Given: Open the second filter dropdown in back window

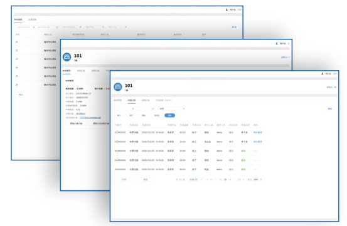Looking at the screenshot, I should (x=95, y=27).
